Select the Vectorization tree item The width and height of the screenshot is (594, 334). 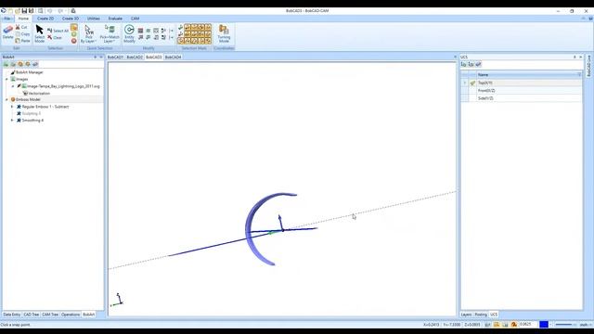tap(39, 93)
